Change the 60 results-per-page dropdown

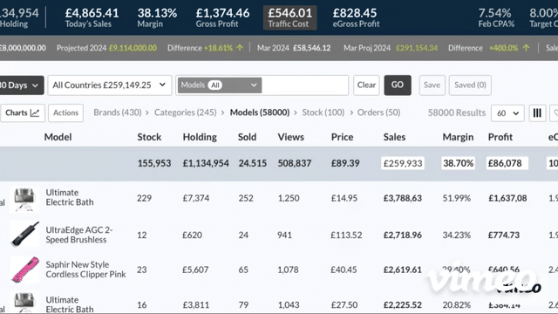tap(507, 113)
